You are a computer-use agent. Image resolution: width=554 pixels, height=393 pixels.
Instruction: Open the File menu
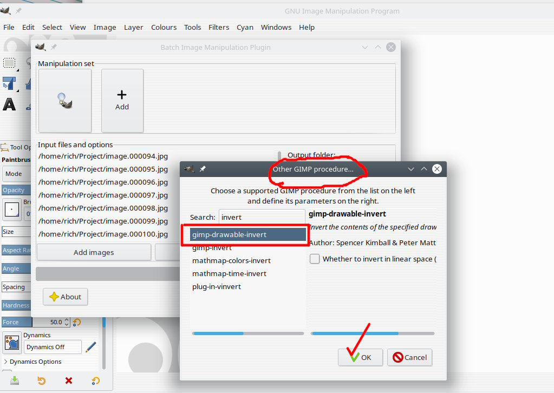[9, 27]
